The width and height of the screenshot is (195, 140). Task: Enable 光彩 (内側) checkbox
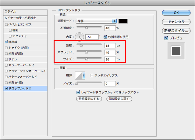coord(6,54)
